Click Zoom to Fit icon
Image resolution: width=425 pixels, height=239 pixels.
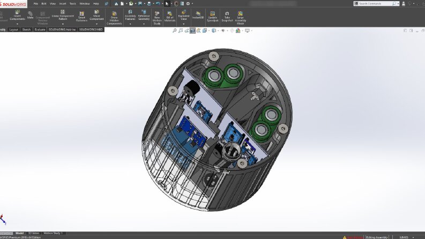[175, 31]
